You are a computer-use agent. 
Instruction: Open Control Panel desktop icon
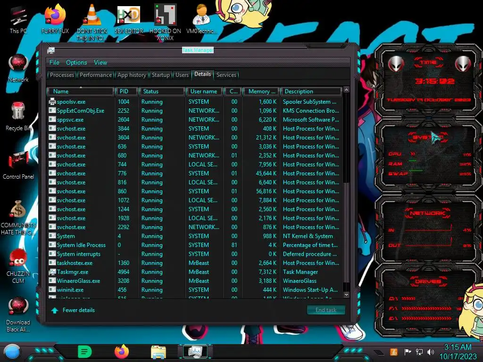point(18,165)
